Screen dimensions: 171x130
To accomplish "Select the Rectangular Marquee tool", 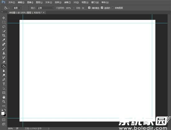I will point(4,22).
